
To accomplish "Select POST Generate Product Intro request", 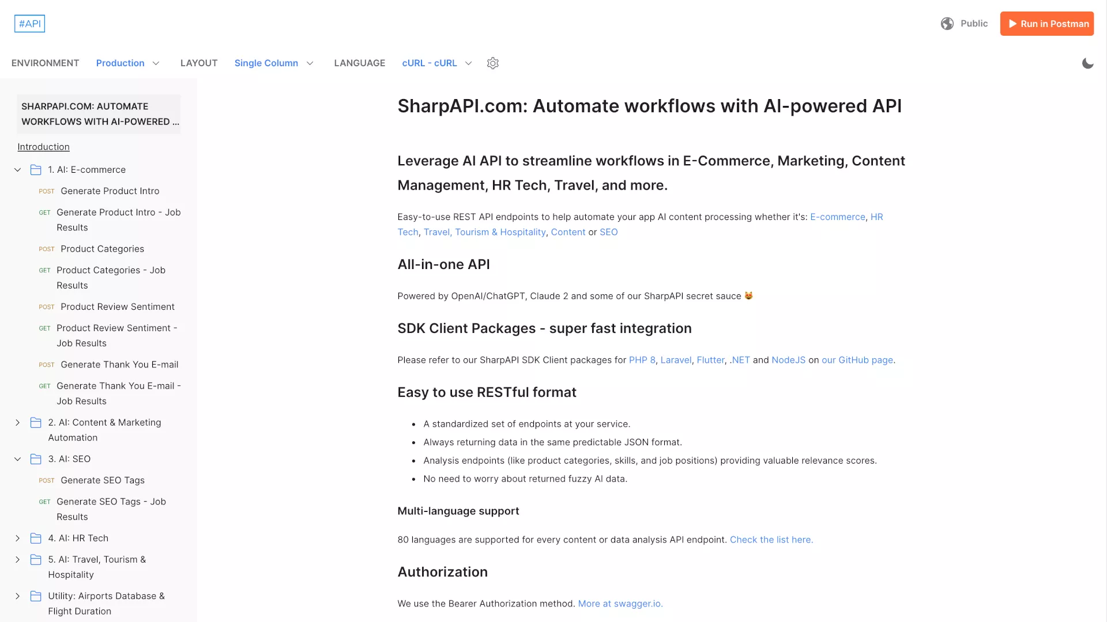I will click(110, 191).
